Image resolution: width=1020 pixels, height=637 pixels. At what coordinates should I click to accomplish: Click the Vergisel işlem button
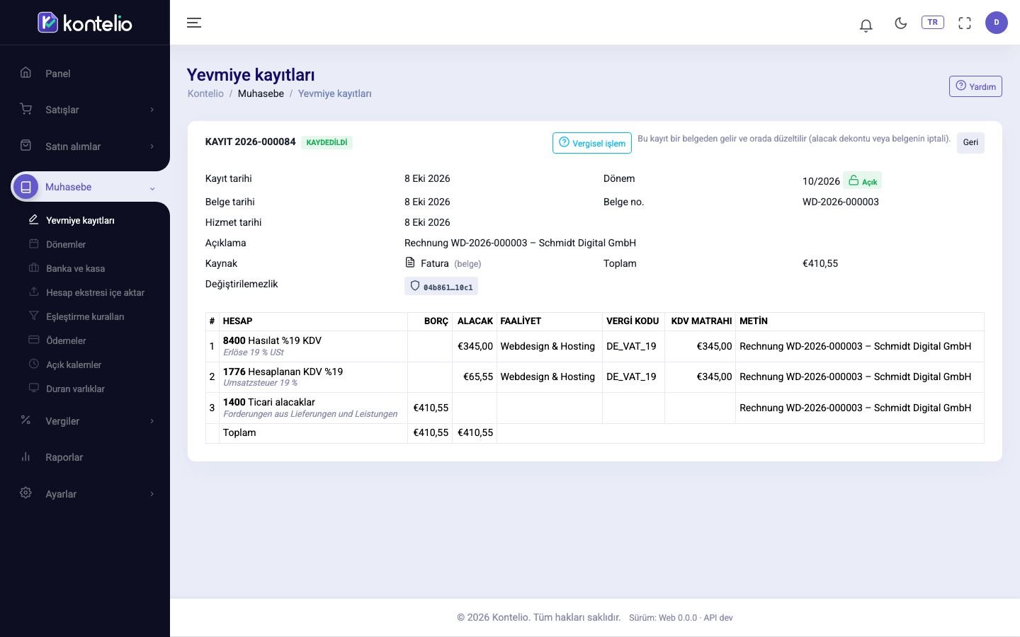[592, 143]
